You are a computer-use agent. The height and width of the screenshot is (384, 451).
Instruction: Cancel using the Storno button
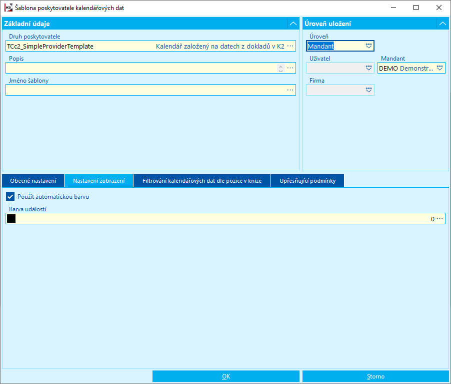pos(375,376)
